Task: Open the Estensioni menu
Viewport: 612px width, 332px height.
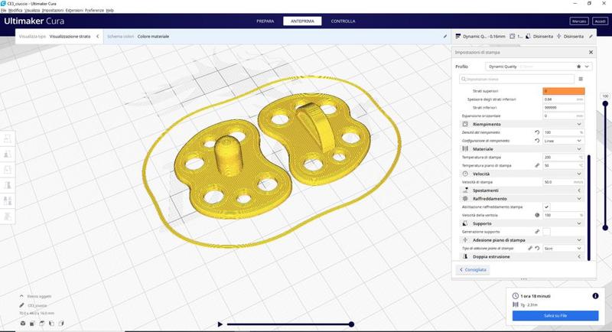Action: click(74, 11)
